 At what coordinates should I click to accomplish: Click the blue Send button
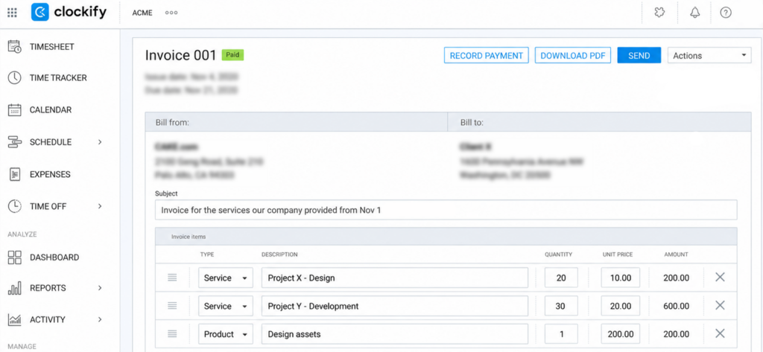coord(639,55)
